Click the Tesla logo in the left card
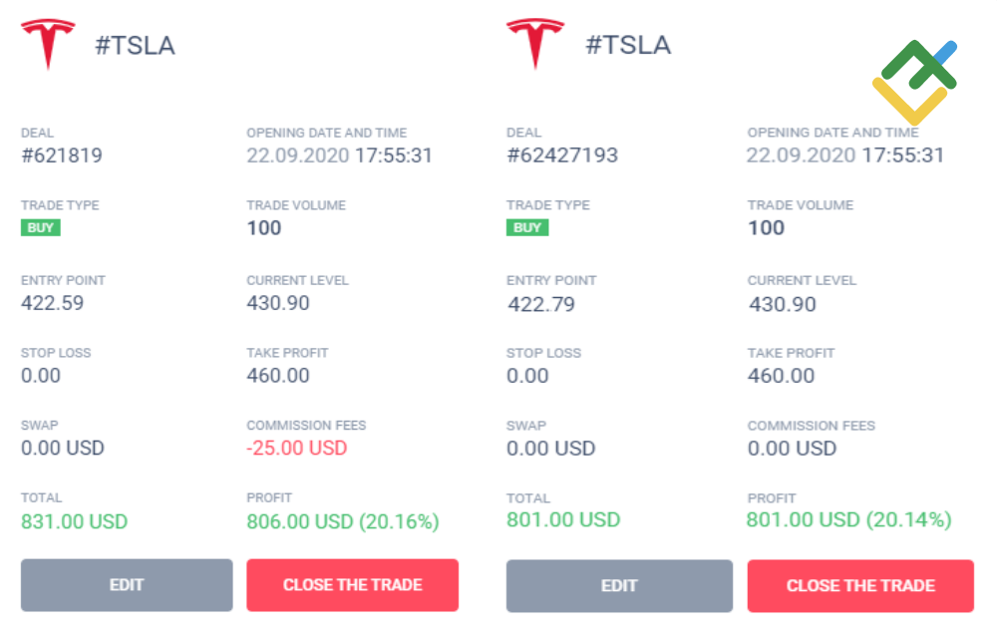The image size is (997, 632). pos(48,45)
